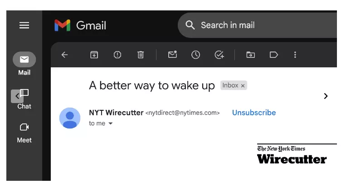The width and height of the screenshot is (351, 193).
Task: Archive this email
Action: tap(94, 55)
